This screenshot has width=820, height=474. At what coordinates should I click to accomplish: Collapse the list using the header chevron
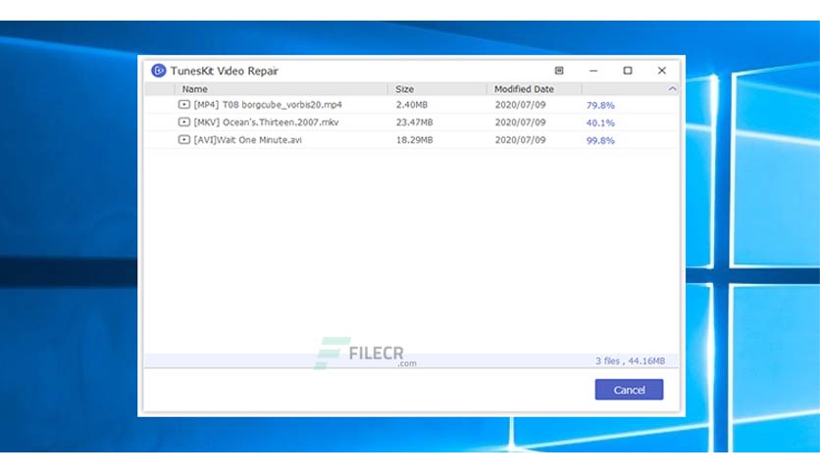point(672,89)
